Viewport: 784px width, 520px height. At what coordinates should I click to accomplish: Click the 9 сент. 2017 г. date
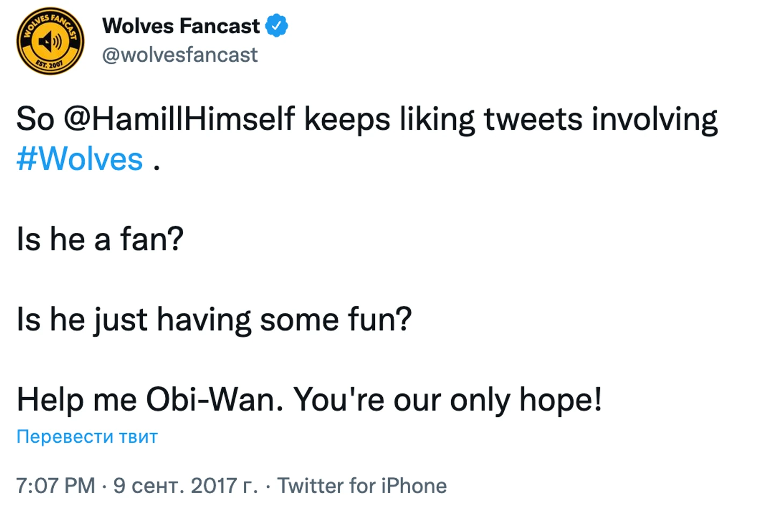tap(185, 486)
